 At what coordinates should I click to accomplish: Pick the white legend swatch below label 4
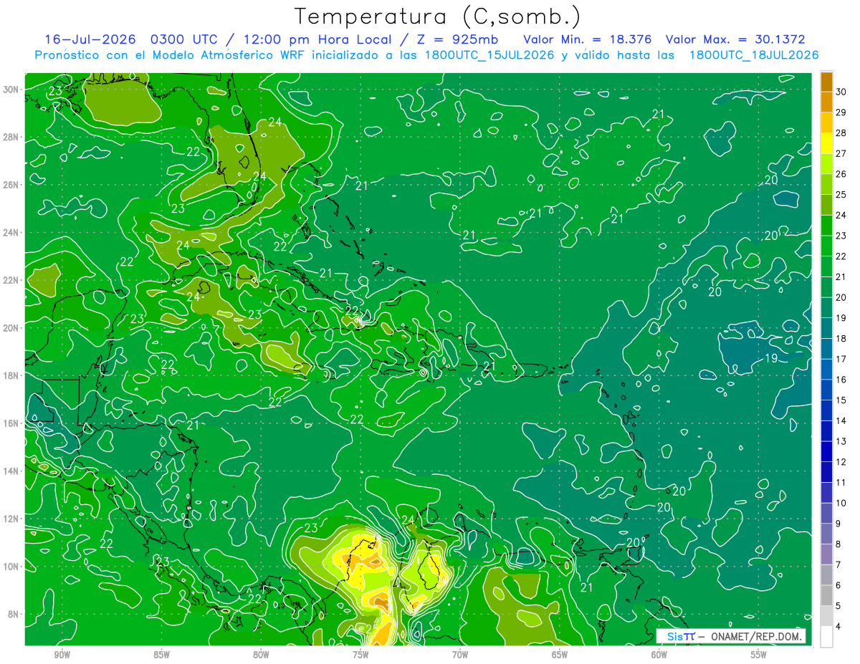coord(826,637)
